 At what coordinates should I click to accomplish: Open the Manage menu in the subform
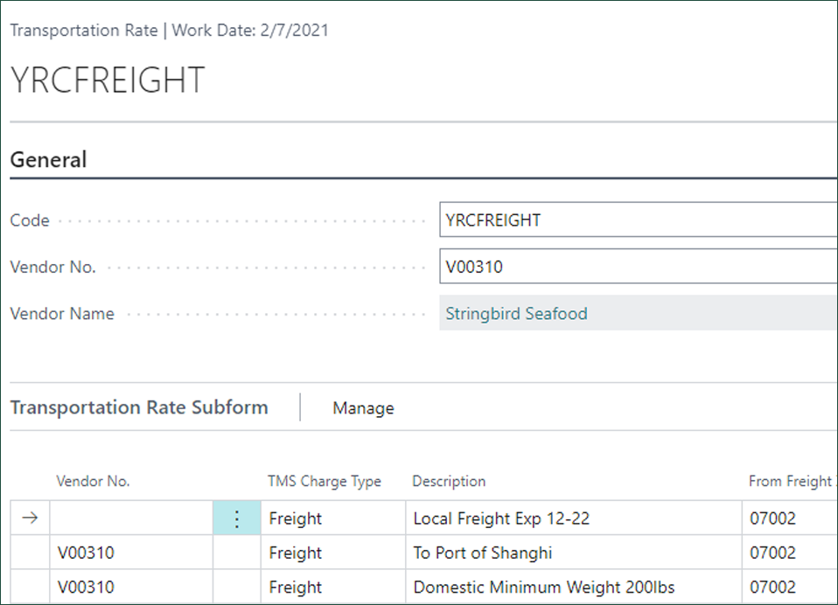[363, 408]
